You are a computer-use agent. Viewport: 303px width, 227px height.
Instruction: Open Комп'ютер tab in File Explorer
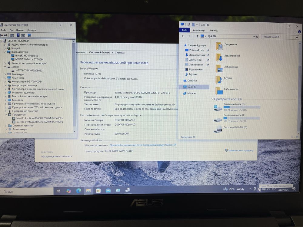click(x=198, y=30)
